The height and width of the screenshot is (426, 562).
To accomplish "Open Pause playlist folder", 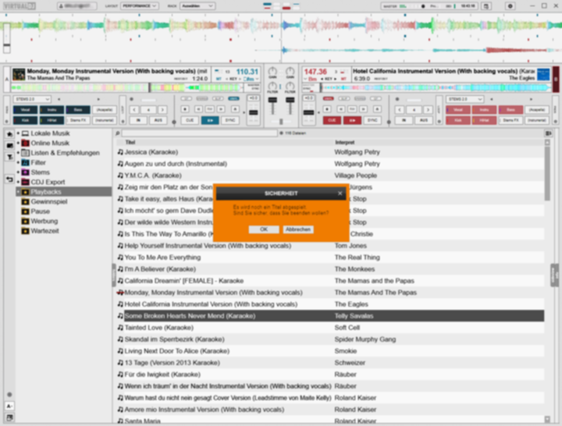I will click(x=40, y=211).
